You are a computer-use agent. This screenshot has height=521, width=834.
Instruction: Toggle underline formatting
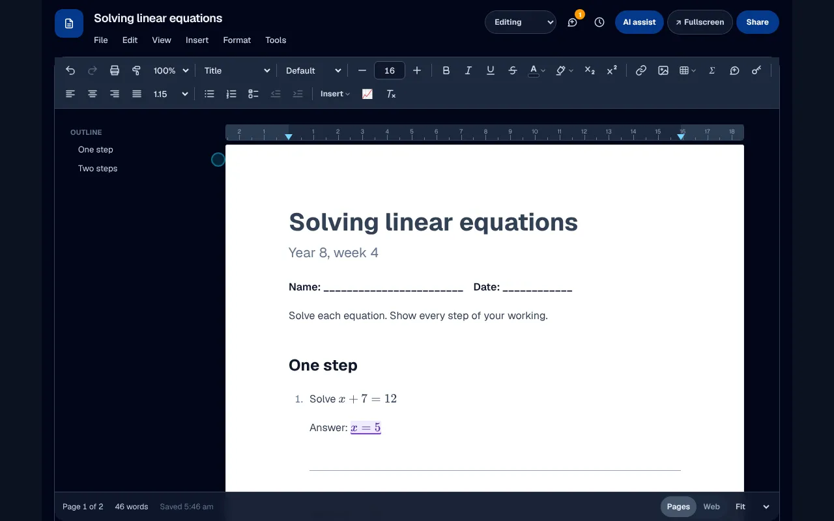point(491,70)
